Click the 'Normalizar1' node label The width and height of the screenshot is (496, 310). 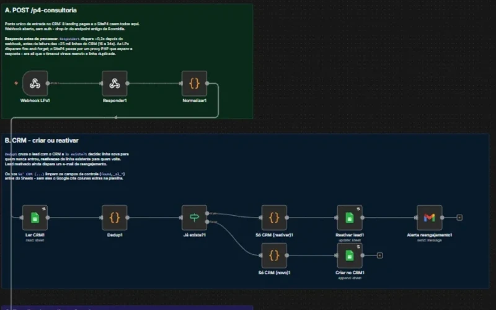[x=195, y=100]
